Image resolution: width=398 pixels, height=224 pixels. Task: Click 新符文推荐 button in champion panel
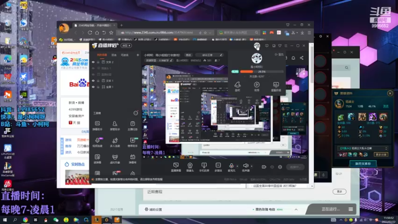tap(363, 164)
